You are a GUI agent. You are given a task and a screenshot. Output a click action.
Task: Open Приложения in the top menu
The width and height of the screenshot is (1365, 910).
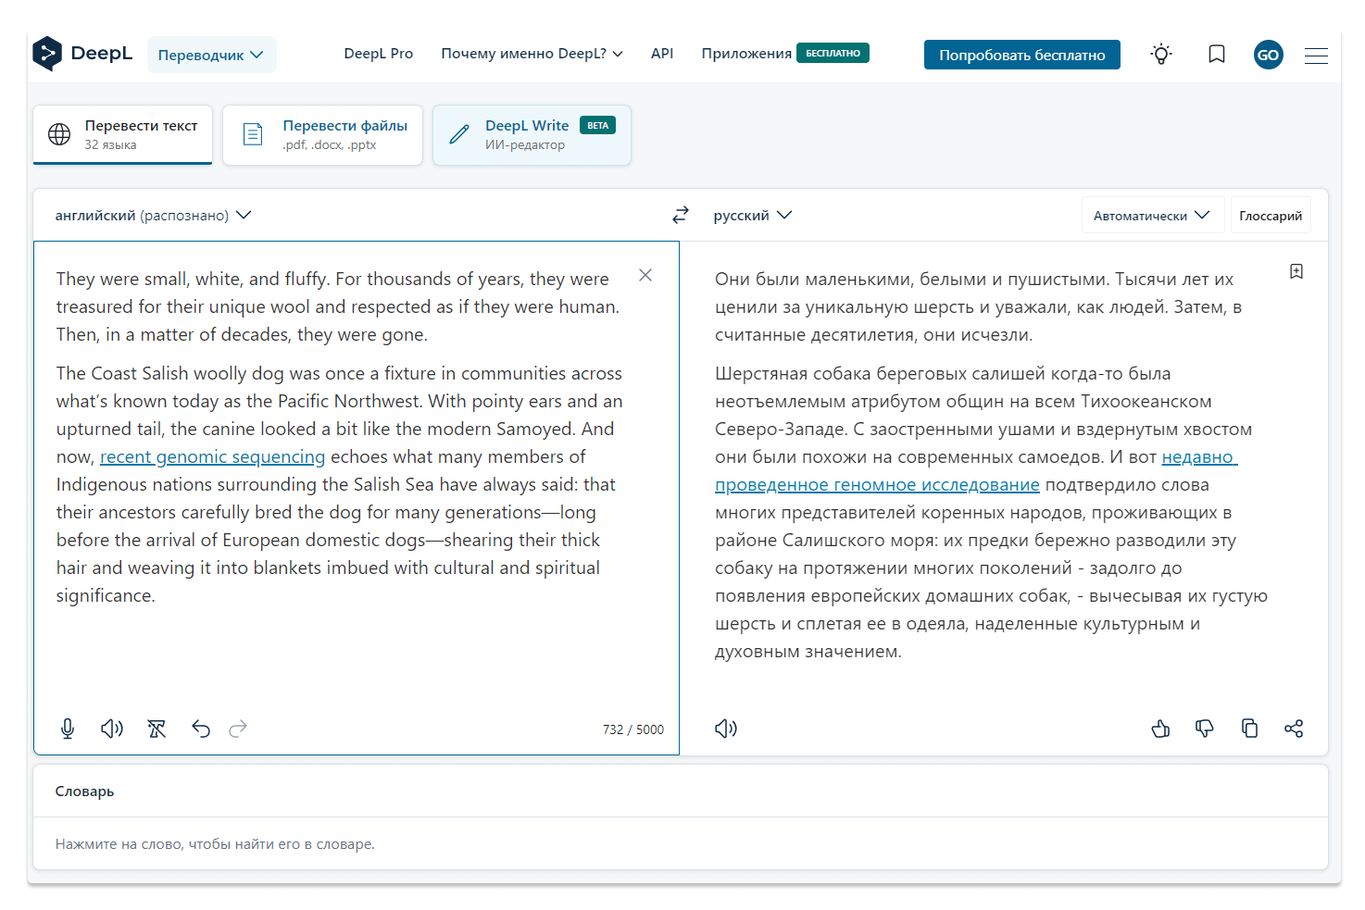(x=746, y=54)
